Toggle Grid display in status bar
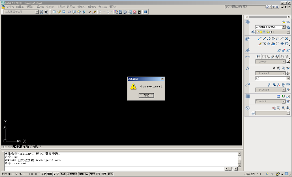292x177 pixels. pos(50,174)
